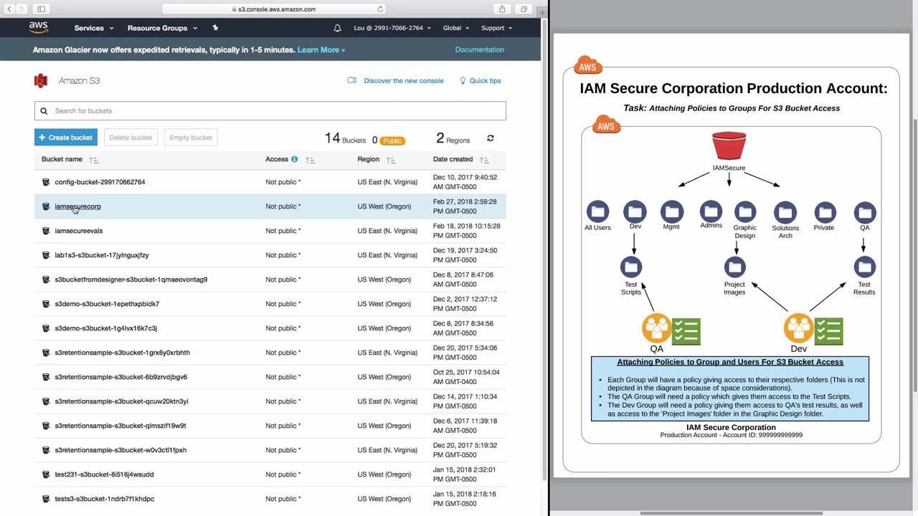The width and height of the screenshot is (918, 516).
Task: Click the Create bucket button
Action: click(x=66, y=138)
